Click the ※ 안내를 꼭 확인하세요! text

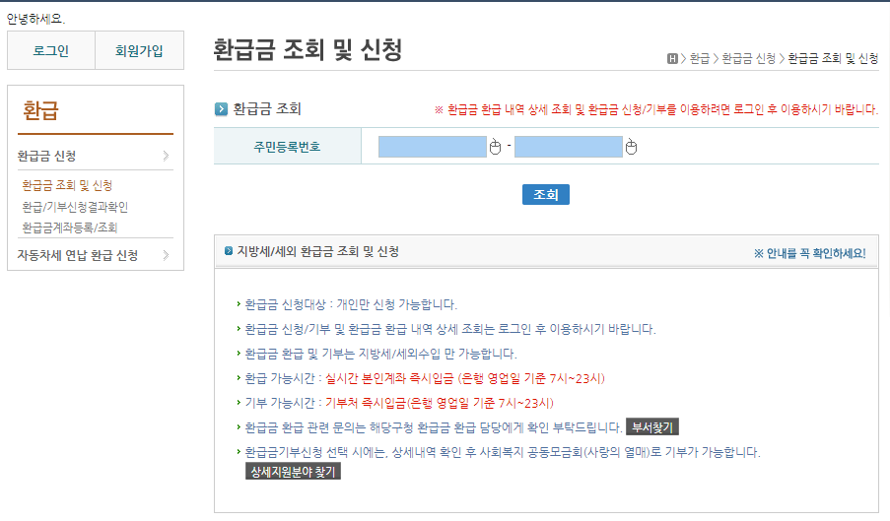(810, 253)
